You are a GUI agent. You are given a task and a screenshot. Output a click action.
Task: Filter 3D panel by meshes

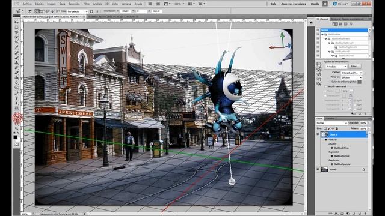[340, 24]
